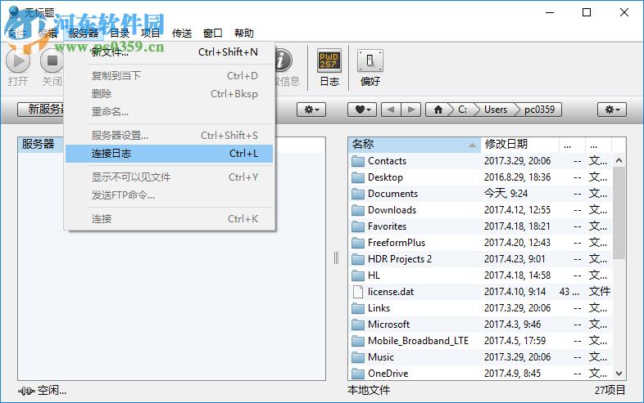Click the license.dat size 43 ... cell

coord(569,292)
